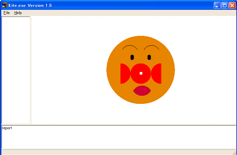Click the Kite.exe title bar app icon

click(5, 5)
